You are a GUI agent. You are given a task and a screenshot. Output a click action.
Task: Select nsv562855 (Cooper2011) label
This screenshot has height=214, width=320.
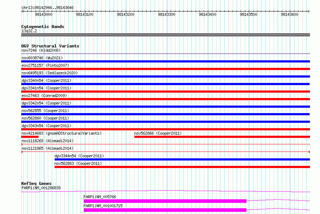[45, 111]
